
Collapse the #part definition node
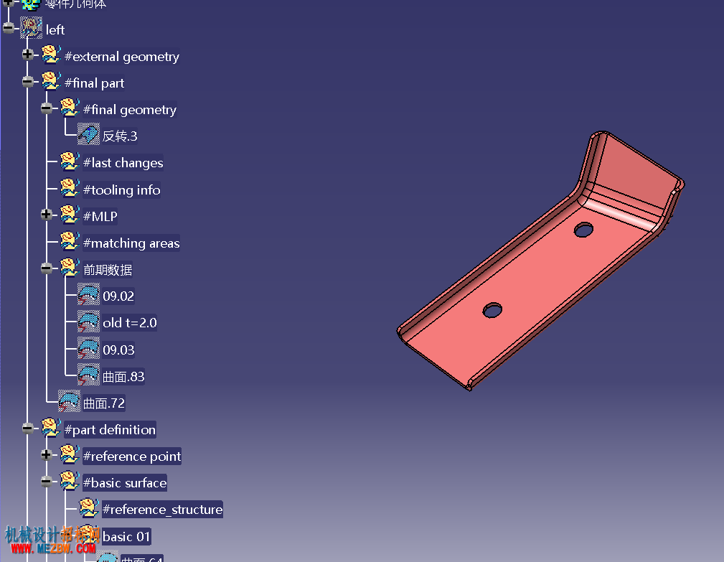28,428
